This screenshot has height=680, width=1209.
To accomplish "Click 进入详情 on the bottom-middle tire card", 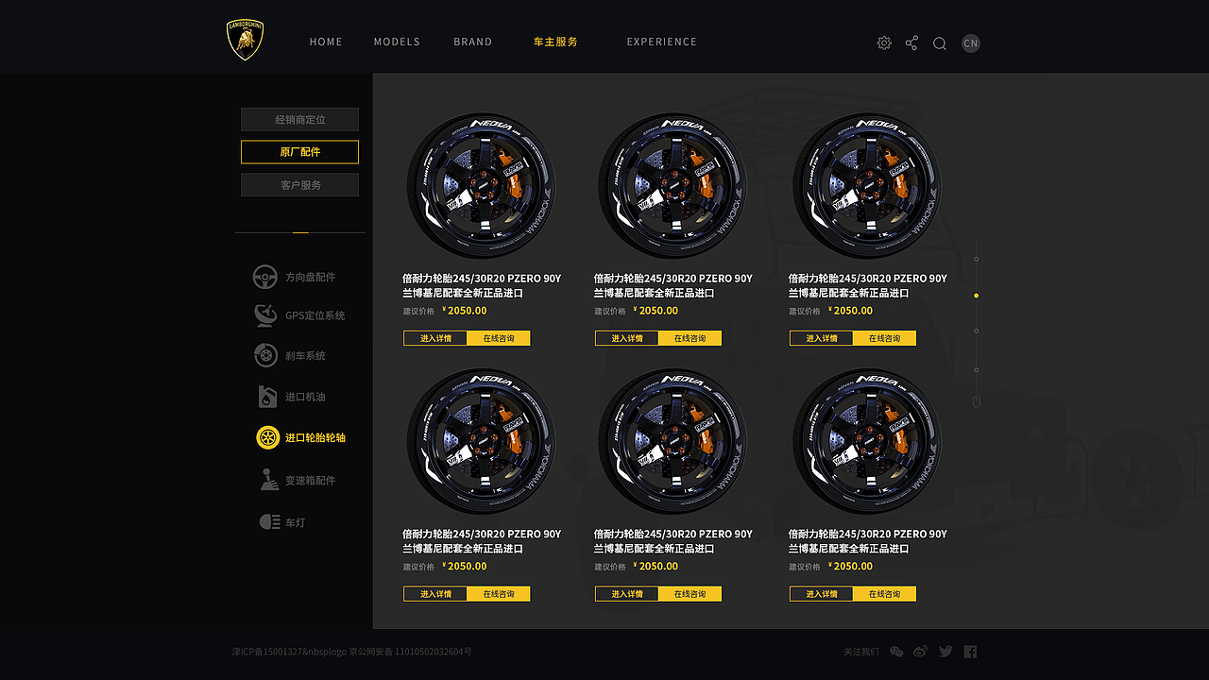I will click(627, 594).
